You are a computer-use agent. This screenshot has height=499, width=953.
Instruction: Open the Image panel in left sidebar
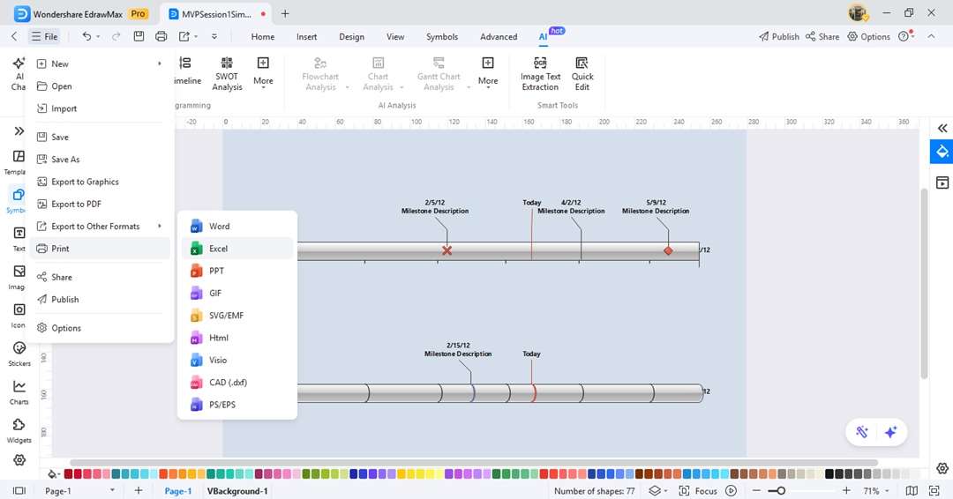coord(19,278)
